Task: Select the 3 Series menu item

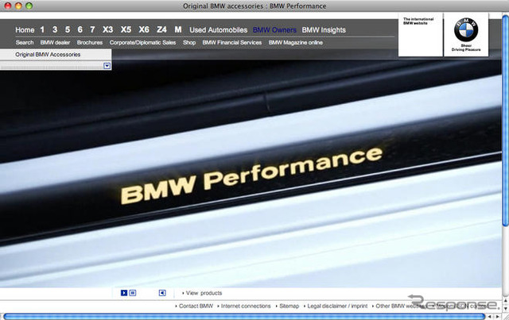Action: pyautogui.click(x=55, y=30)
